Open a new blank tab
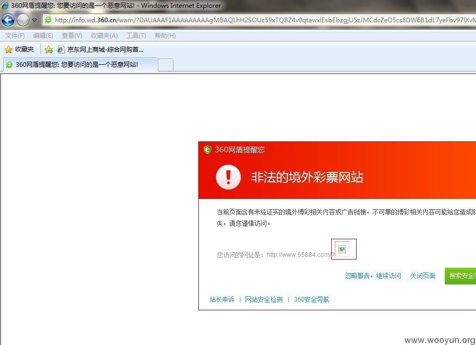Screen dimensions: 476x345 click(166, 65)
